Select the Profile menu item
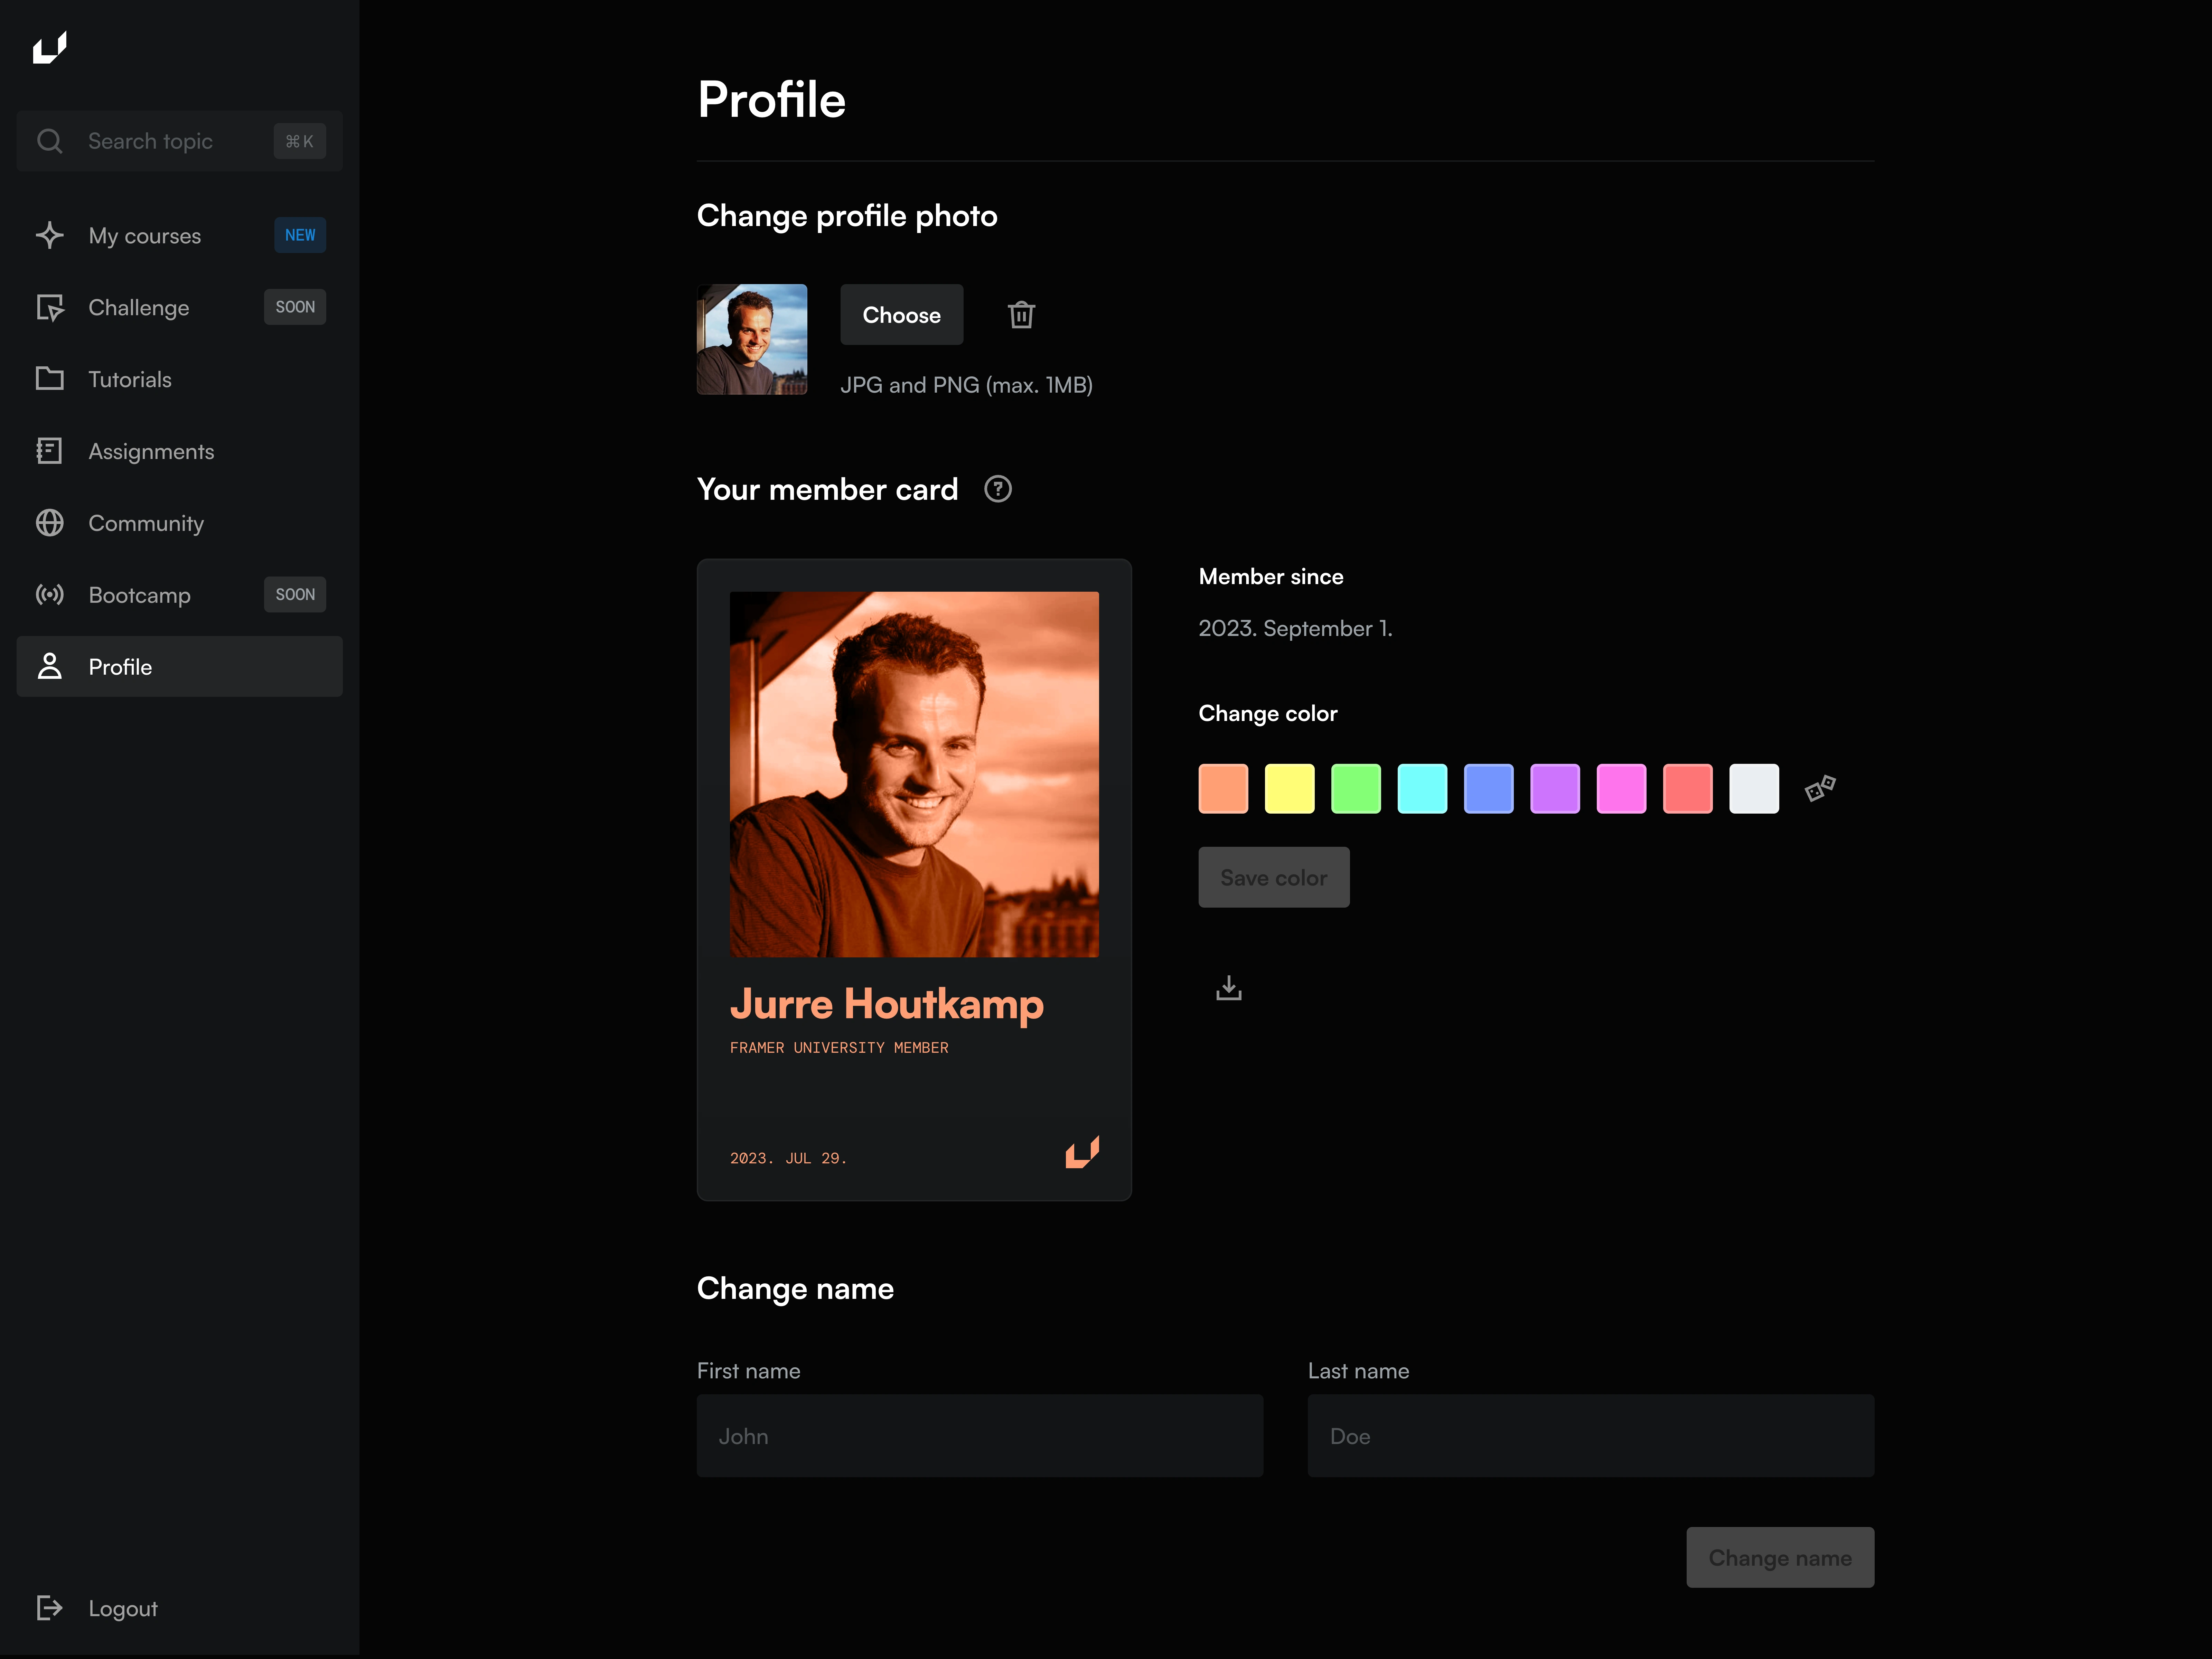 180,666
